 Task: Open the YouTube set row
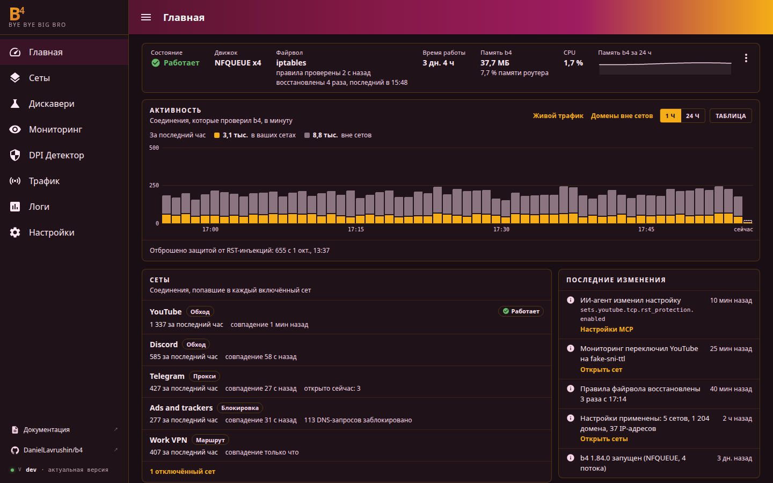(x=347, y=317)
